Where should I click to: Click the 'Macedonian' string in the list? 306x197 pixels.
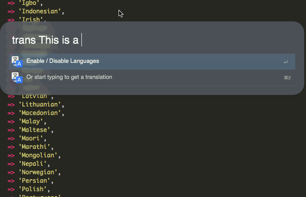[x=40, y=113]
